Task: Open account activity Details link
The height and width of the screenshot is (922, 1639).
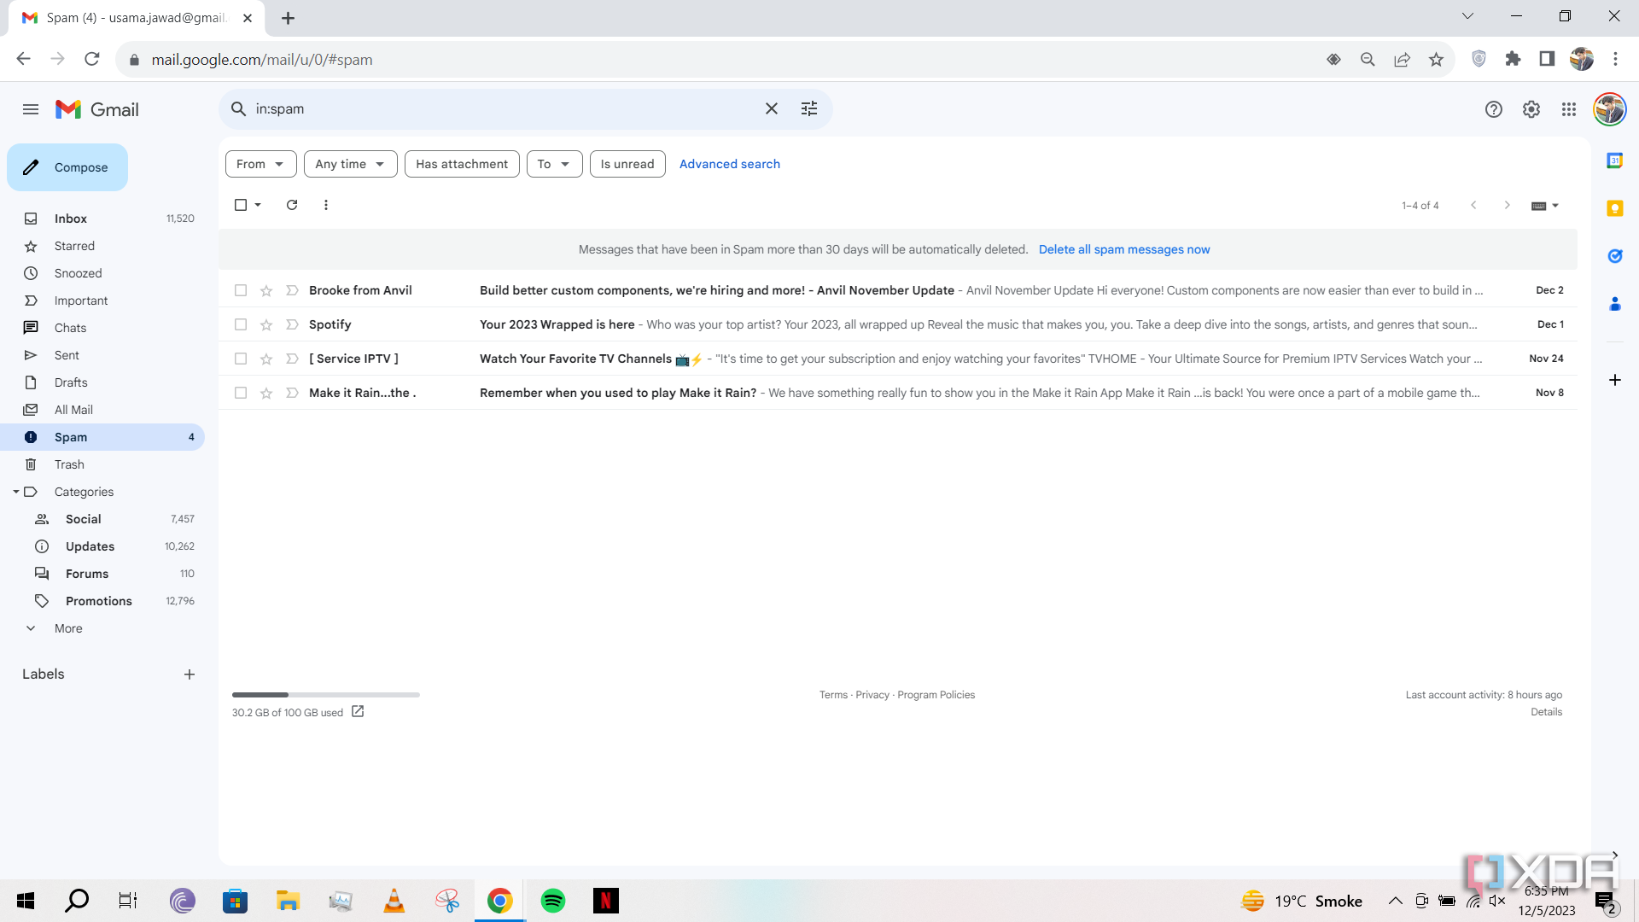Action: click(x=1546, y=712)
